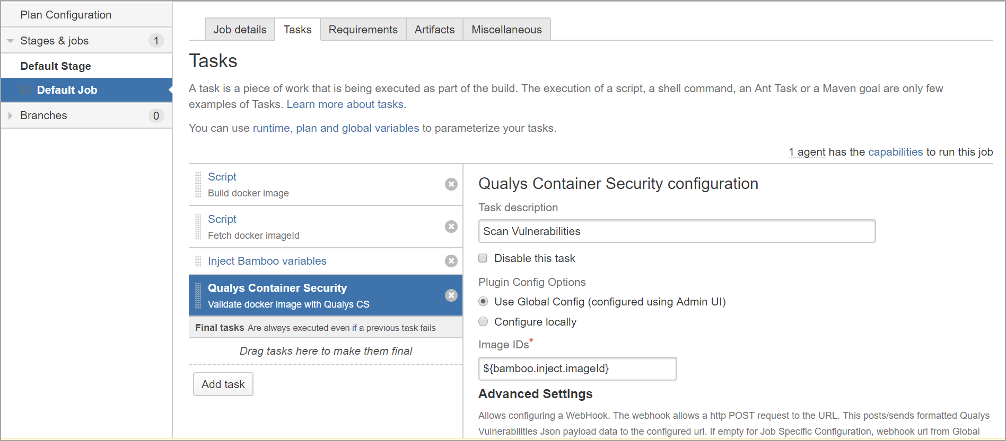Click the 'Plugin Config Options' label
The image size is (1006, 441).
coord(532,282)
